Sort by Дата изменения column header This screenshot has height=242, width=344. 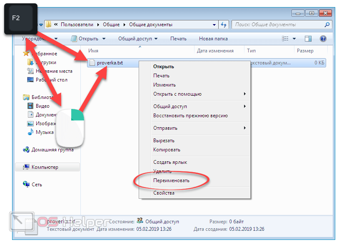(215, 51)
